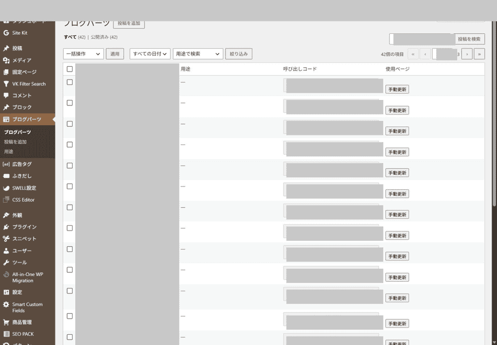Click the 絞り込み filter button
Screen dimensions: 497x345
click(x=239, y=54)
